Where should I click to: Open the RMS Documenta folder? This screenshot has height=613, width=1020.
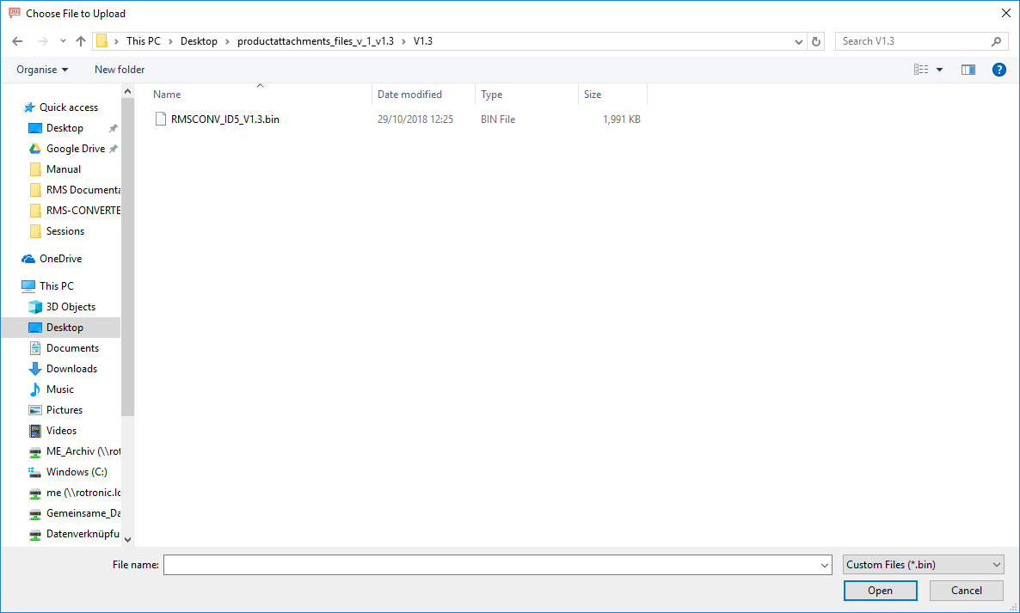75,190
